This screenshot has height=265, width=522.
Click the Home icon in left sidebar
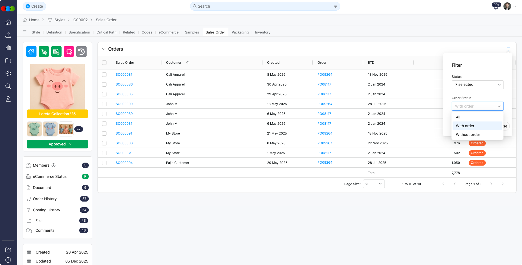[x=8, y=22]
